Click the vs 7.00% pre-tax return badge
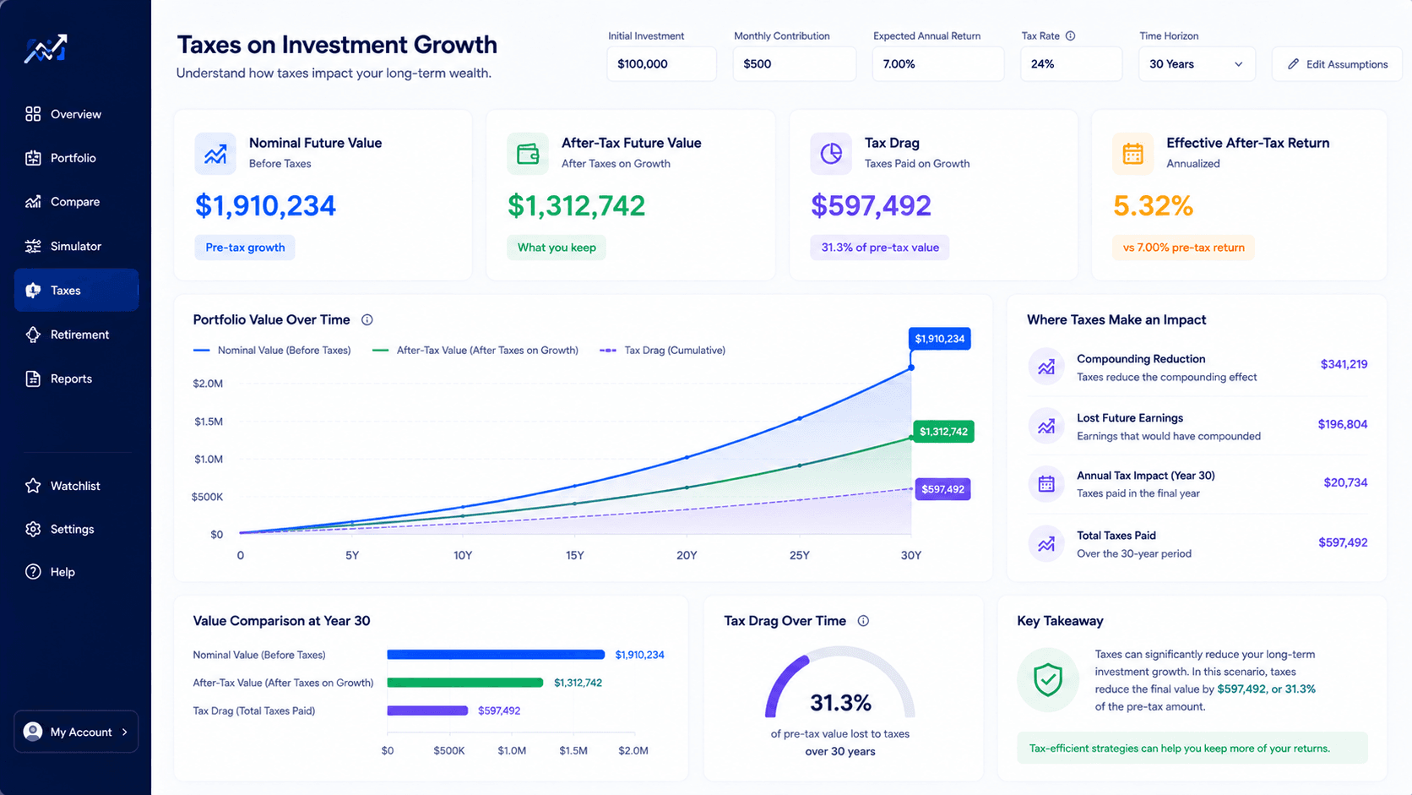The image size is (1412, 795). coord(1183,248)
